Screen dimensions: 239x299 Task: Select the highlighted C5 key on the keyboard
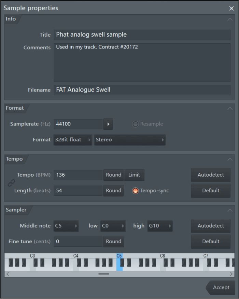coord(119,265)
